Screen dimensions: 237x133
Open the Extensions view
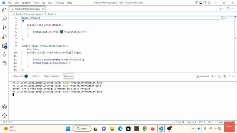[x=4, y=45]
